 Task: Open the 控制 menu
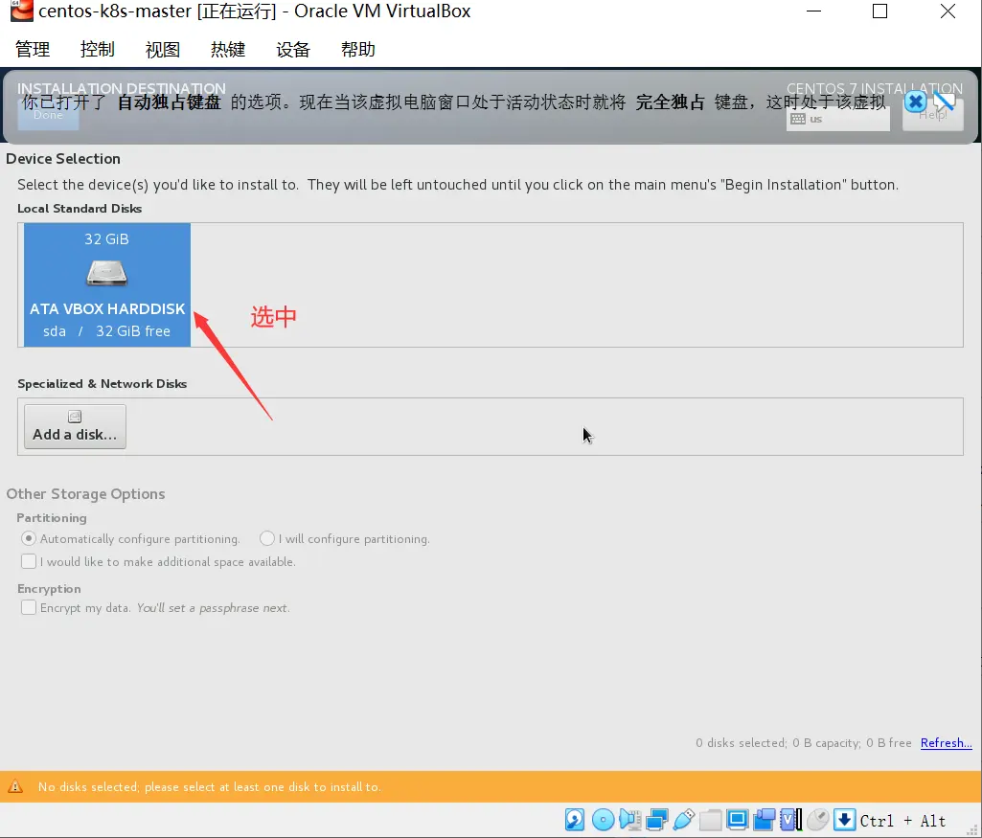tap(98, 49)
